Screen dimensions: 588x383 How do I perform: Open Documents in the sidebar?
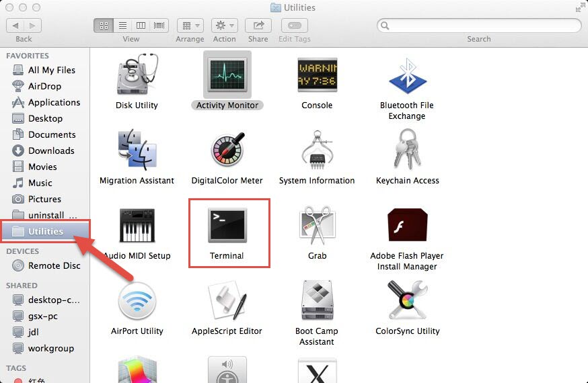tap(45, 134)
